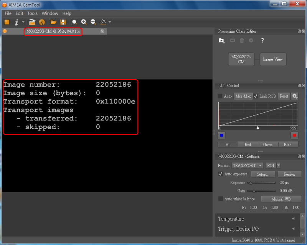Toggle the Auto exposure checkbox
Image resolution: width=307 pixels, height=245 pixels.
click(x=220, y=174)
